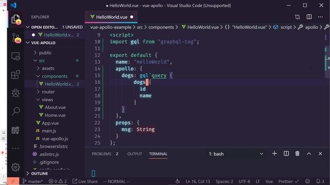Open changes compare icon in editor toolbar
This screenshot has width=330, height=185.
(x=298, y=17)
